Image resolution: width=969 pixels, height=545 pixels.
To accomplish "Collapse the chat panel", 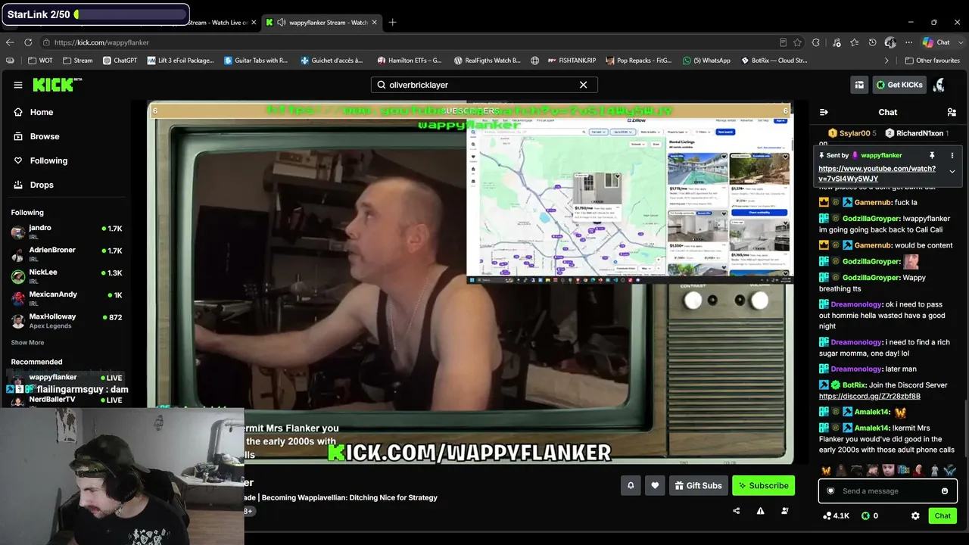I will 824,112.
